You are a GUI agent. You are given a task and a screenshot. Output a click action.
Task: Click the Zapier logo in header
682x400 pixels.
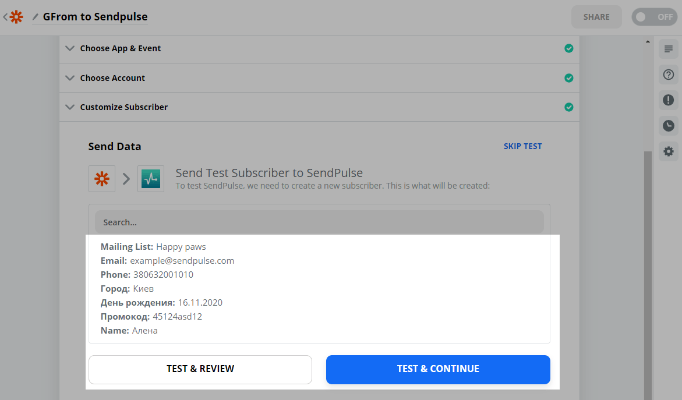pyautogui.click(x=16, y=17)
